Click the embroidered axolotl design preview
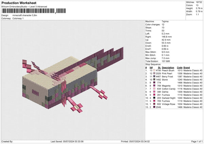The image size is (204, 144). [73, 80]
